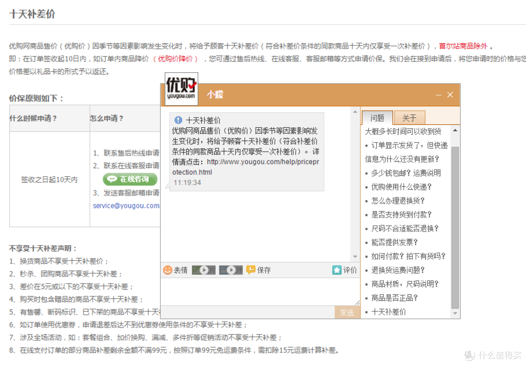Select question 商品材质，尺码说明？
This screenshot has width=526, height=366.
(x=405, y=284)
